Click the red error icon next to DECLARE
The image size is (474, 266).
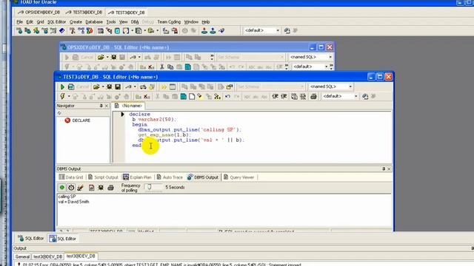coord(67,120)
